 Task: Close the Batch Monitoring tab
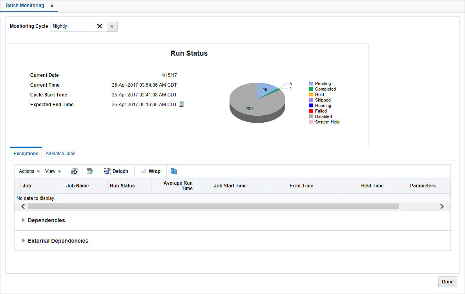pos(51,6)
